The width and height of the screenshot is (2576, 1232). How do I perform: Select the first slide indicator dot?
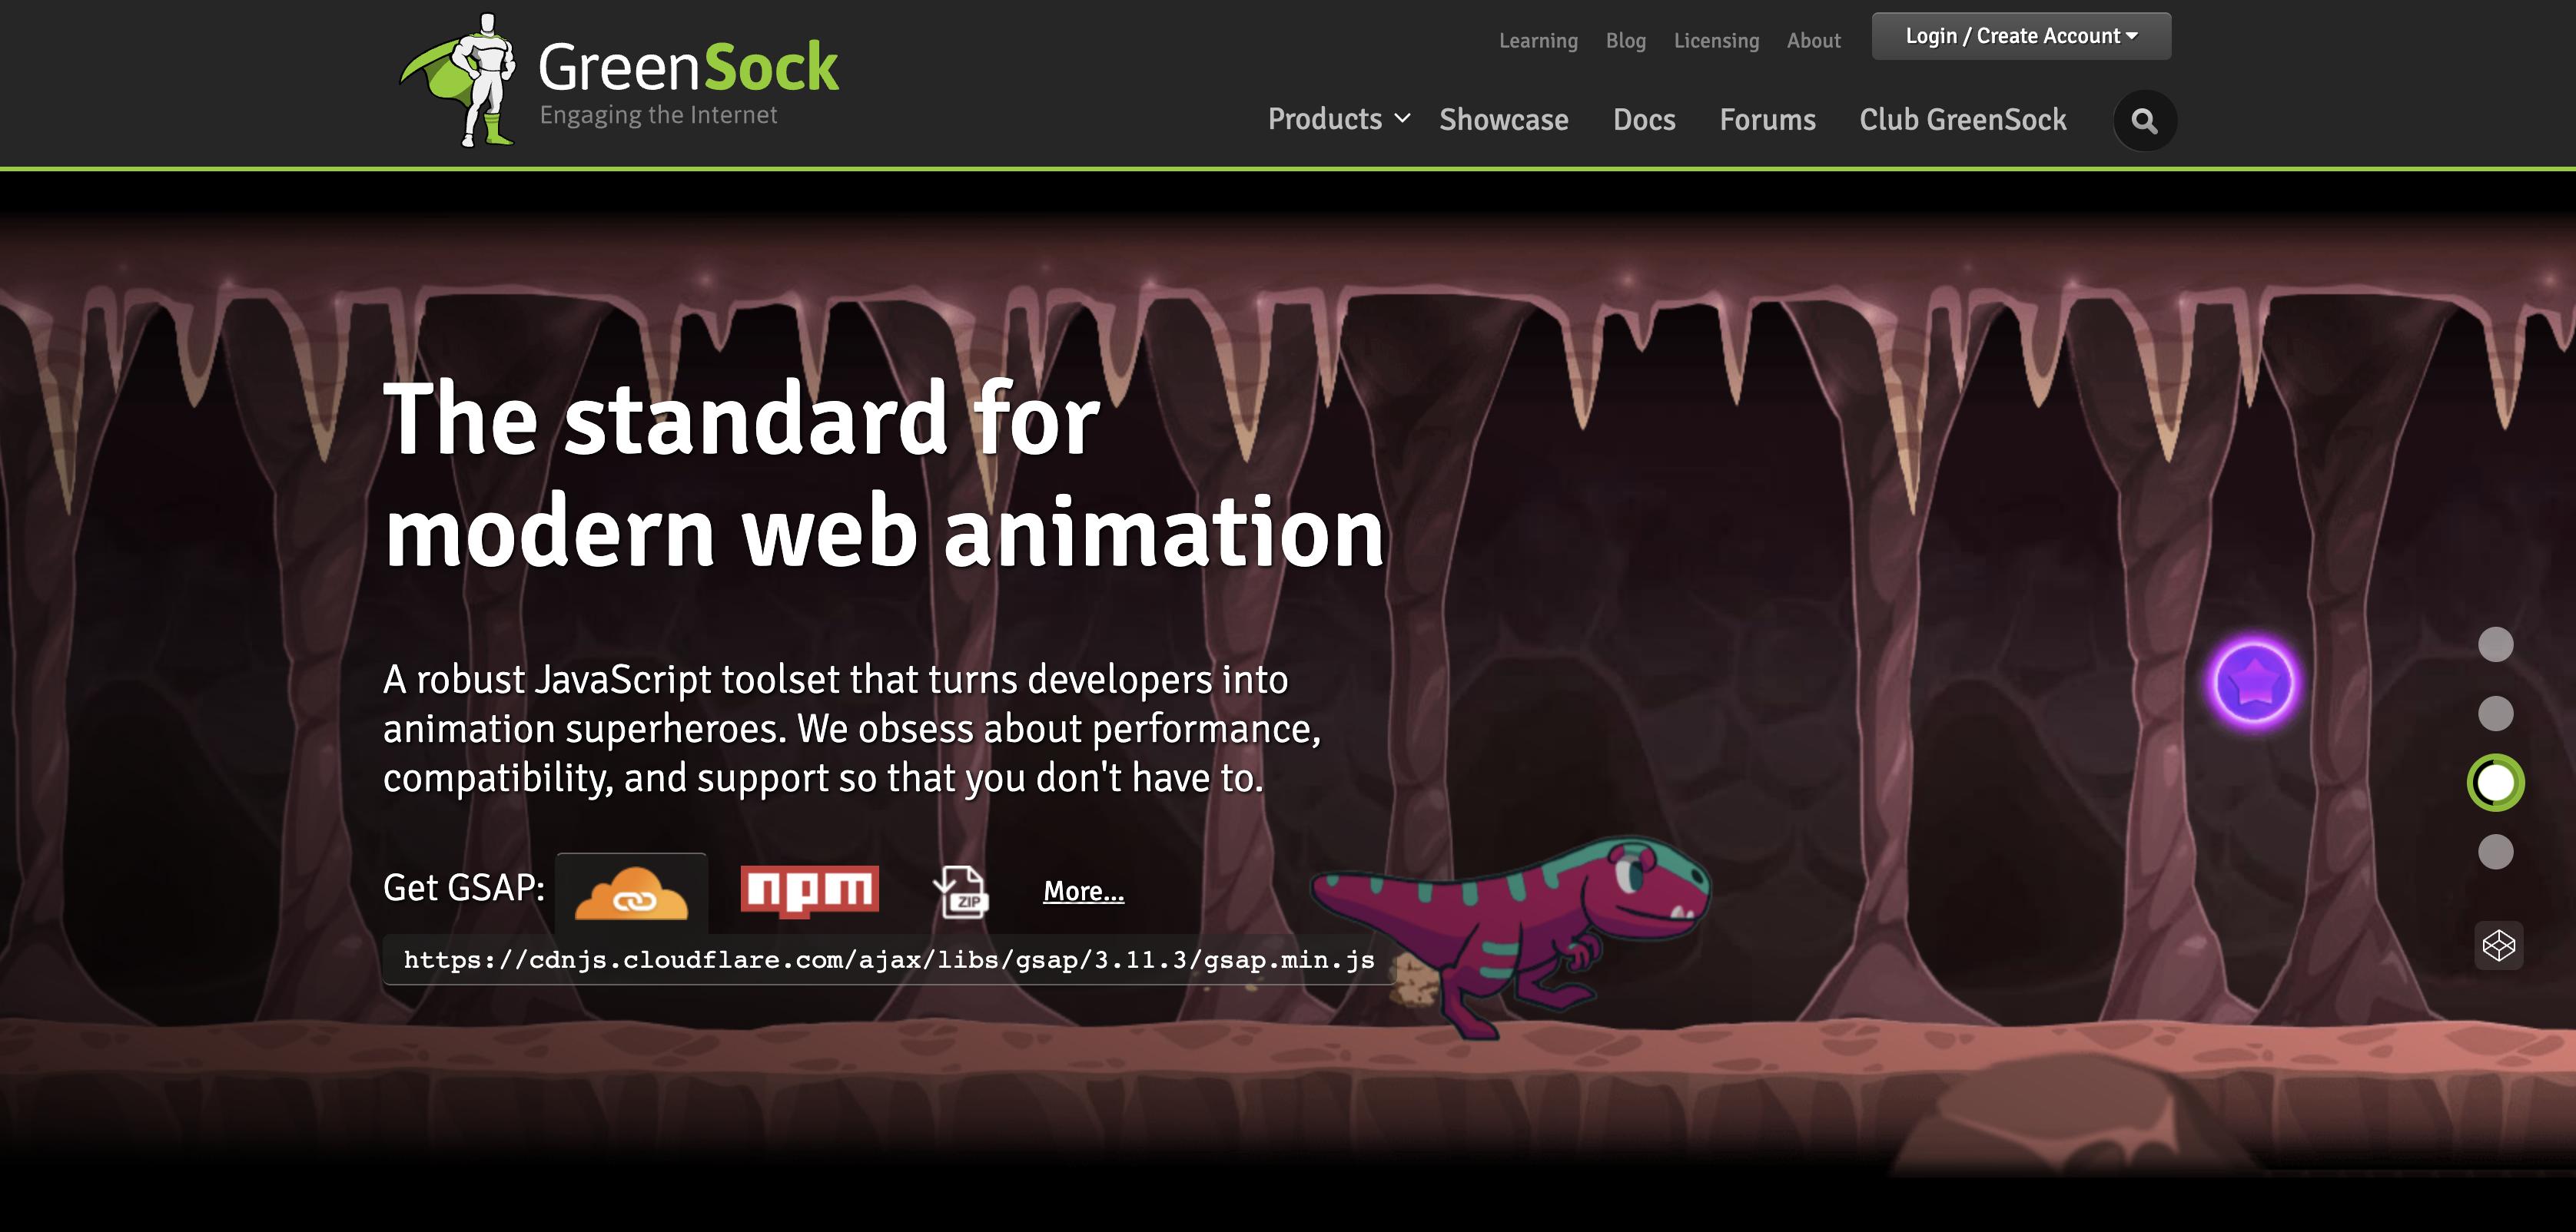point(2495,644)
